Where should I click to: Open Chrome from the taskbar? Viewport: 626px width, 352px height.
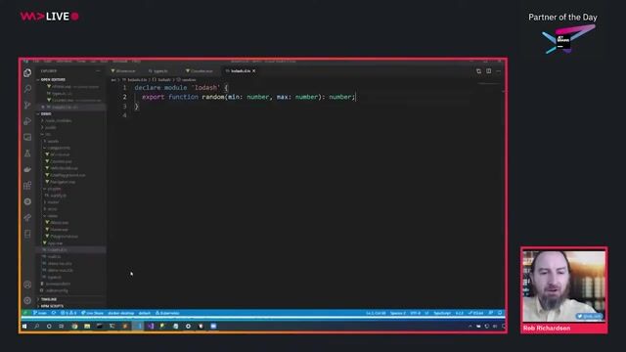pos(74,326)
